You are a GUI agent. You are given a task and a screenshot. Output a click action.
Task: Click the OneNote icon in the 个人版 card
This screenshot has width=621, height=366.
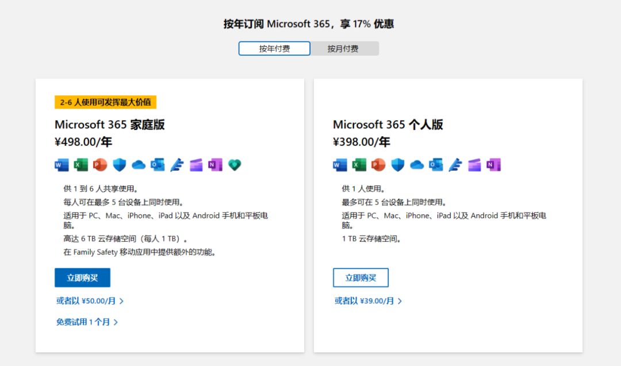coord(494,164)
